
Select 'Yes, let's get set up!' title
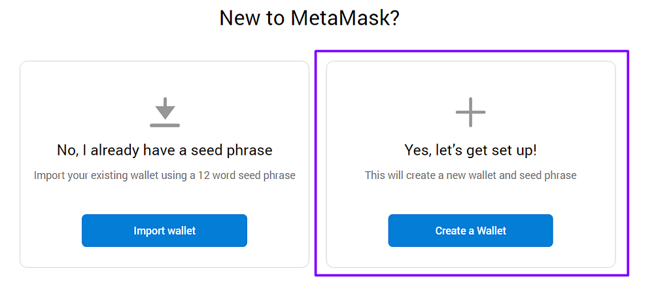[x=470, y=150]
